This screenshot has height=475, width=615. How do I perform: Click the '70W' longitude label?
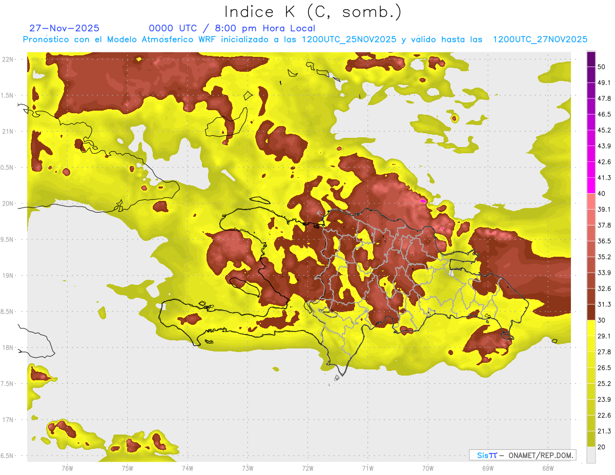click(427, 468)
